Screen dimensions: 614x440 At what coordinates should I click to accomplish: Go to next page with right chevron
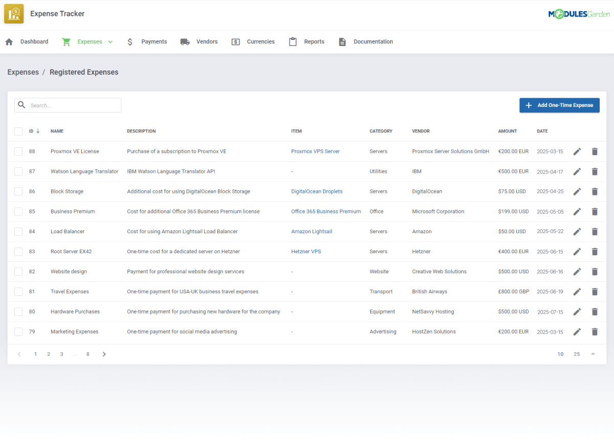tap(104, 354)
